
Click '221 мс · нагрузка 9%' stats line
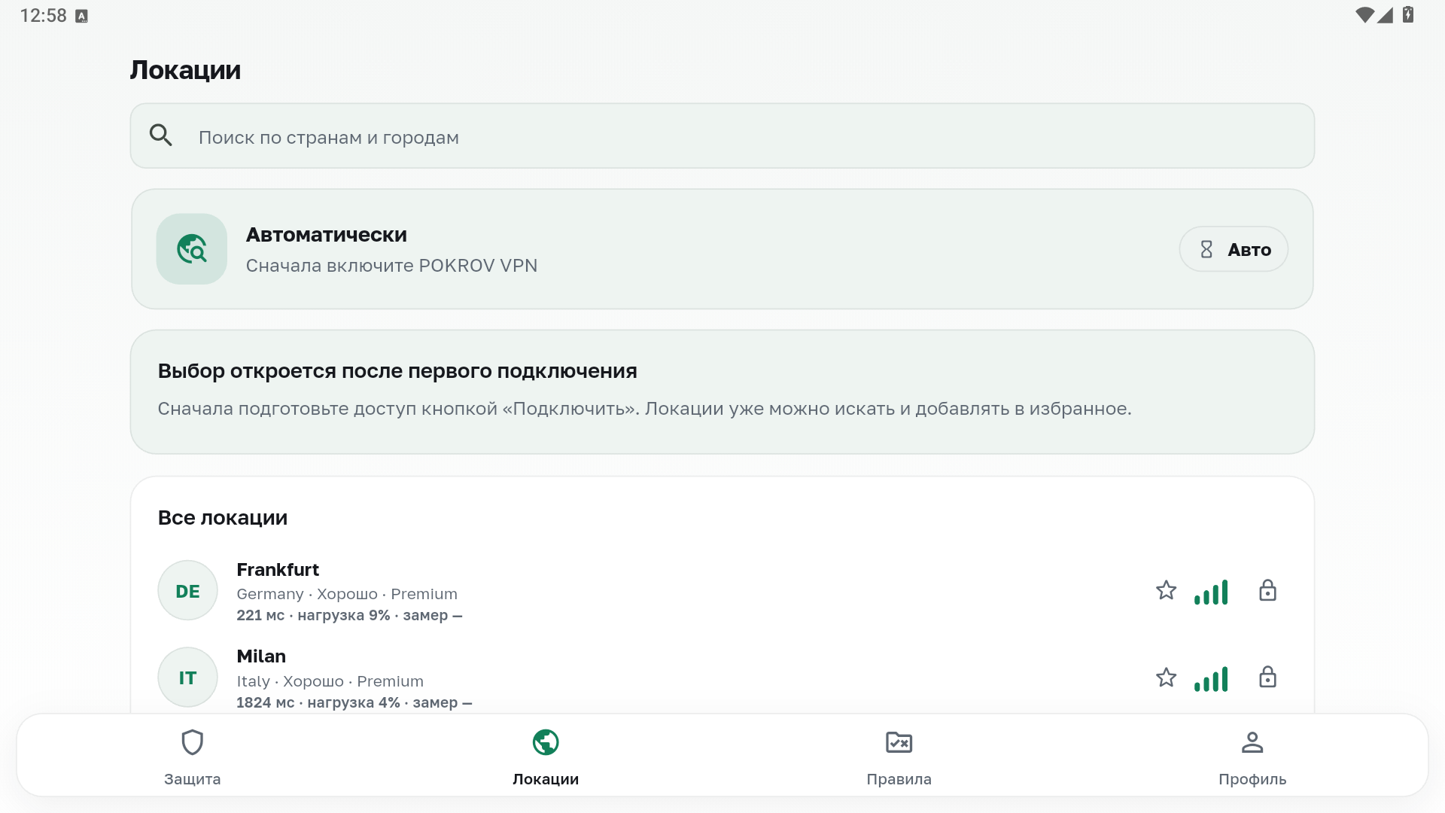[x=349, y=615]
